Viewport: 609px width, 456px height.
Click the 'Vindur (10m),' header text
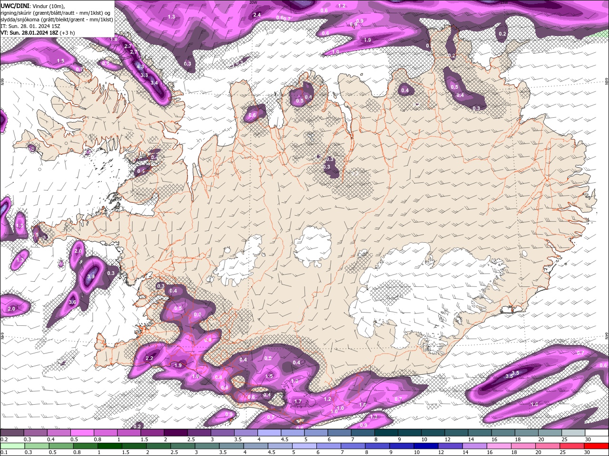click(x=49, y=6)
